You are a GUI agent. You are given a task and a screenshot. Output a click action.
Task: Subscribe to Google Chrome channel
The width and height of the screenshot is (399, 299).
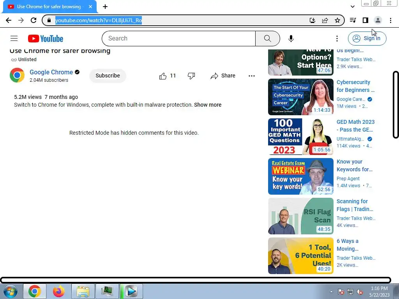point(108,76)
